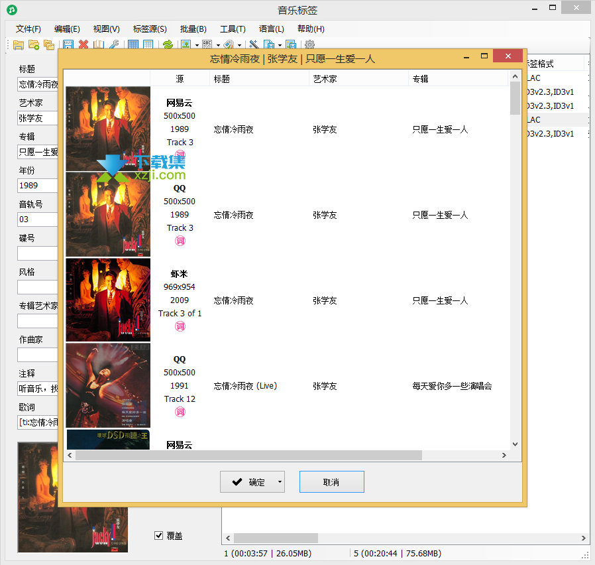Click the empty 作曲家 input field
595x565 pixels.
(x=38, y=355)
